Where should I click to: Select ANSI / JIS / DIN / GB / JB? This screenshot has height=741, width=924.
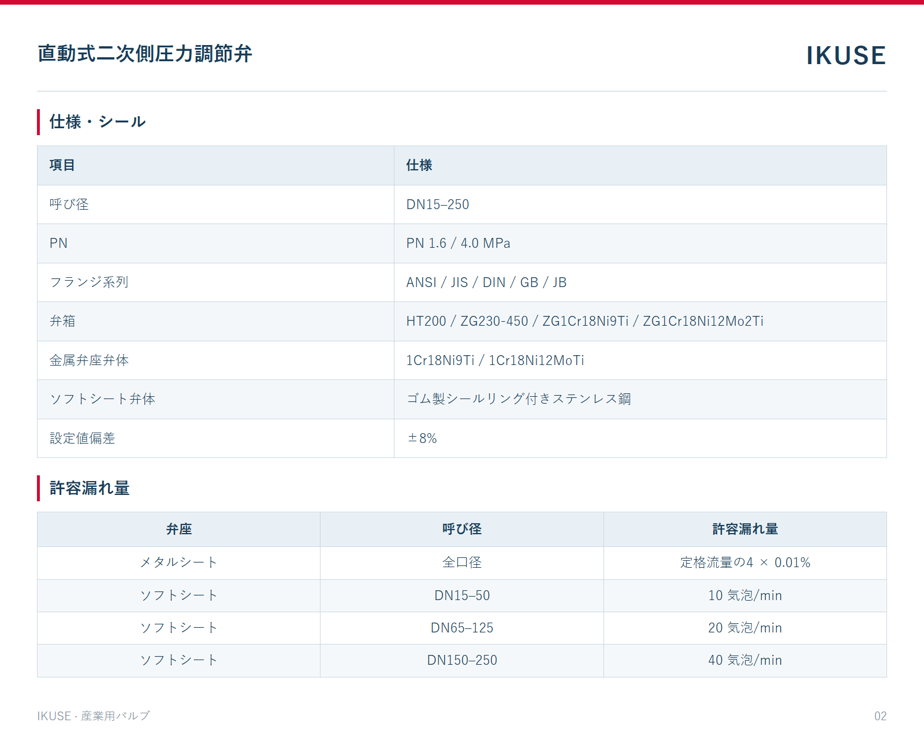coord(486,282)
